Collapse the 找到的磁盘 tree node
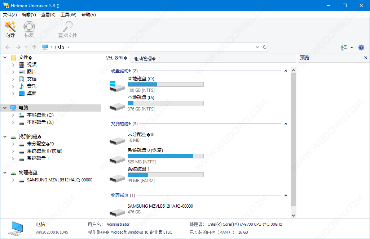This screenshot has width=370, height=239. pos(5,136)
